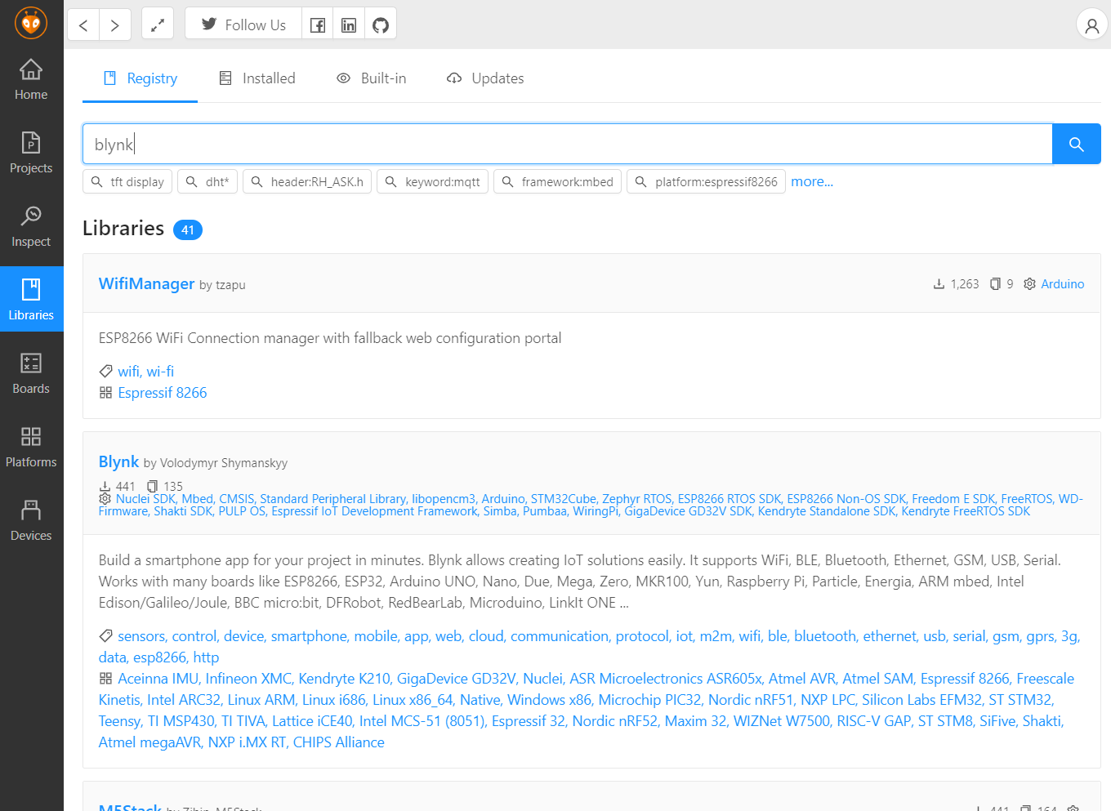Switch to the Updates tab
The image size is (1111, 811).
click(485, 78)
